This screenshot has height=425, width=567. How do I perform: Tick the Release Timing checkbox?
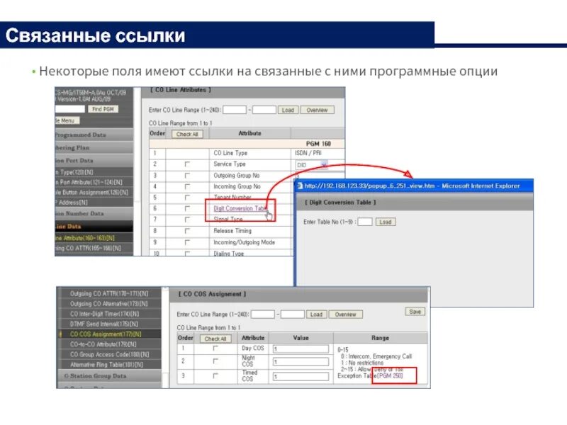click(187, 231)
